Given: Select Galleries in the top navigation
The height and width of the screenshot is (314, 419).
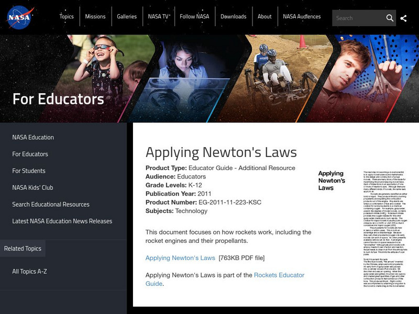Looking at the screenshot, I should pyautogui.click(x=127, y=17).
